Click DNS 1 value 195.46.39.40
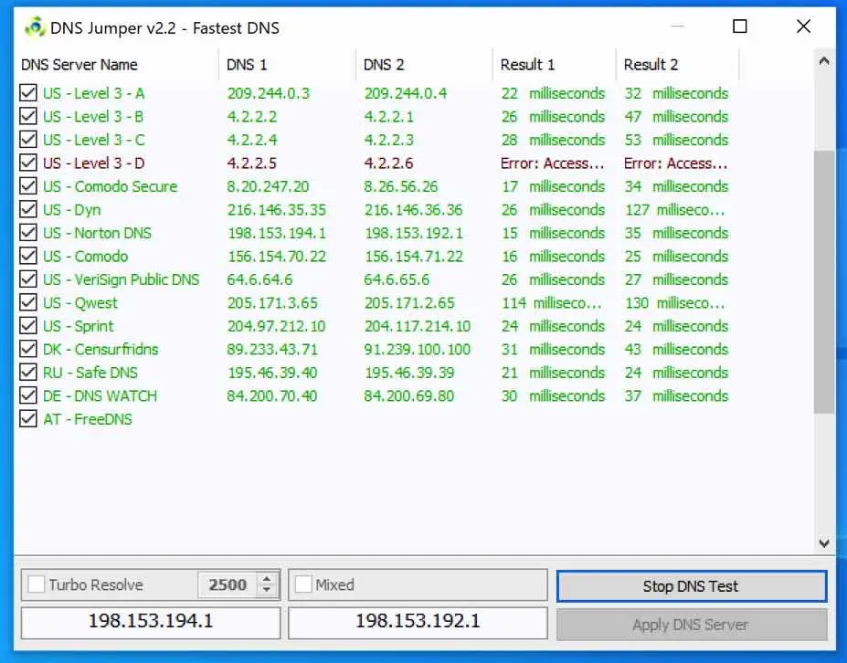 click(x=272, y=372)
